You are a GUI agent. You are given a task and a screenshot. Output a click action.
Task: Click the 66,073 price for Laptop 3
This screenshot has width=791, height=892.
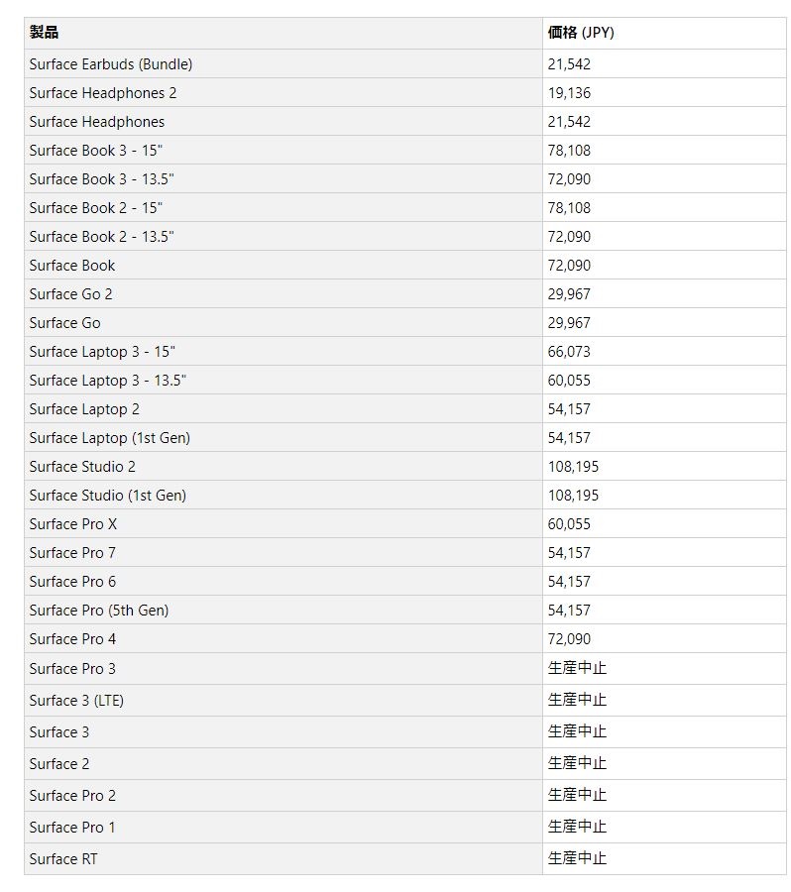point(664,352)
